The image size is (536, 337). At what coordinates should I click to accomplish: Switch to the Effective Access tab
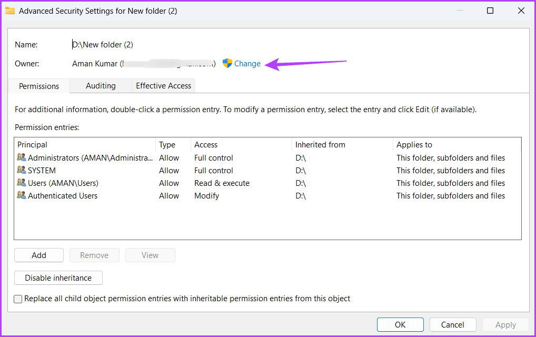(163, 86)
